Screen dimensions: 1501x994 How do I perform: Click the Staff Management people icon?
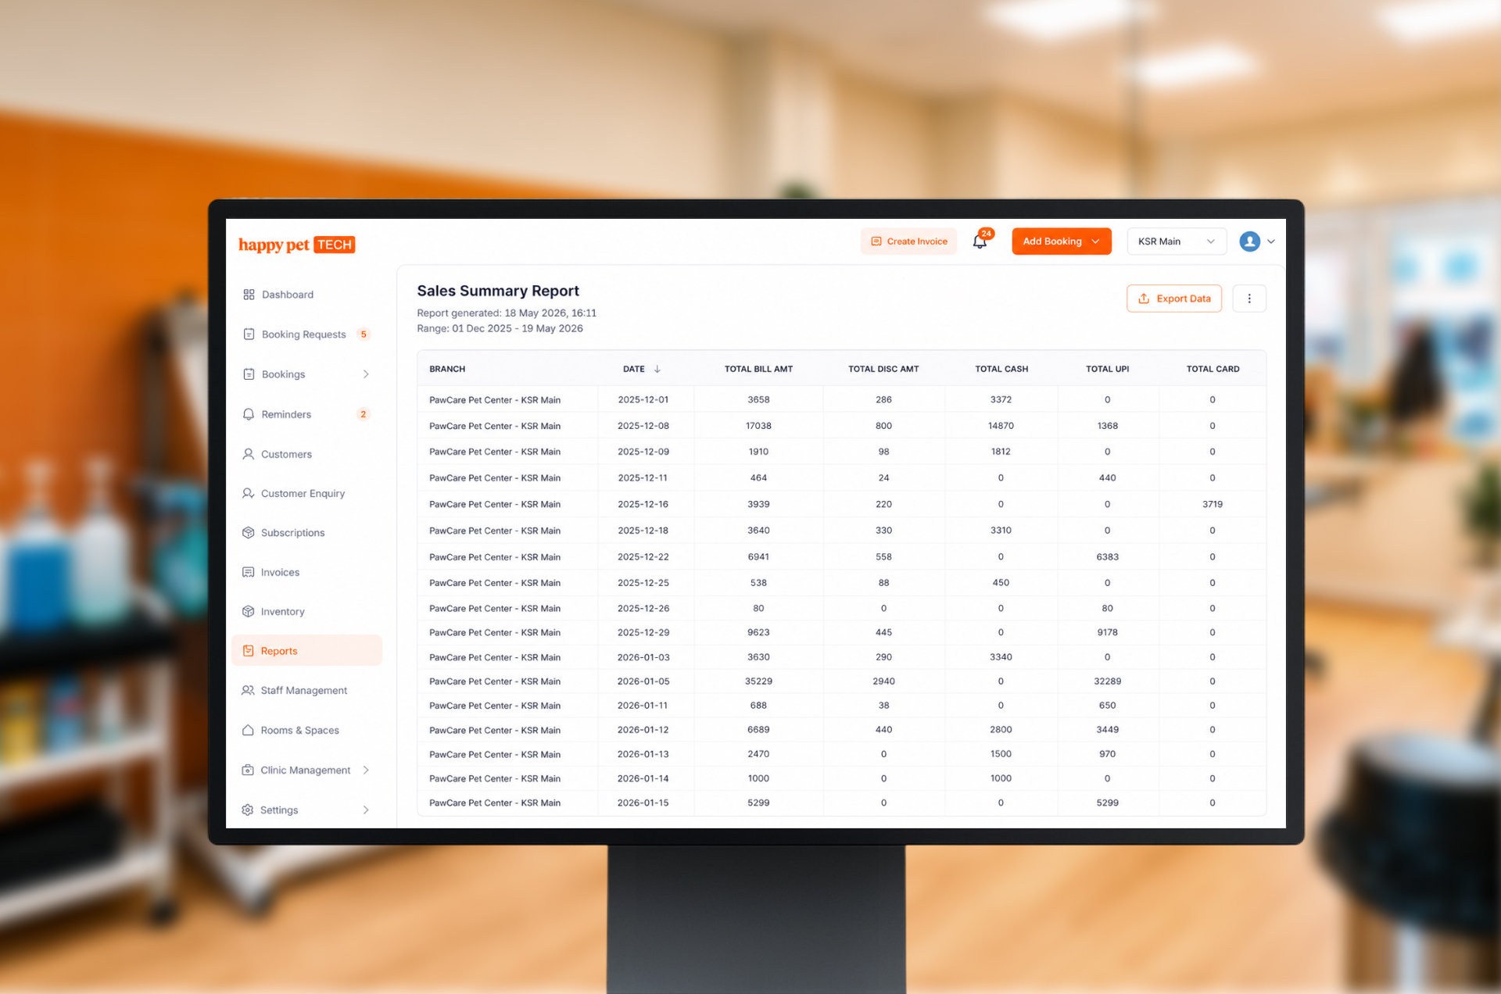click(249, 691)
